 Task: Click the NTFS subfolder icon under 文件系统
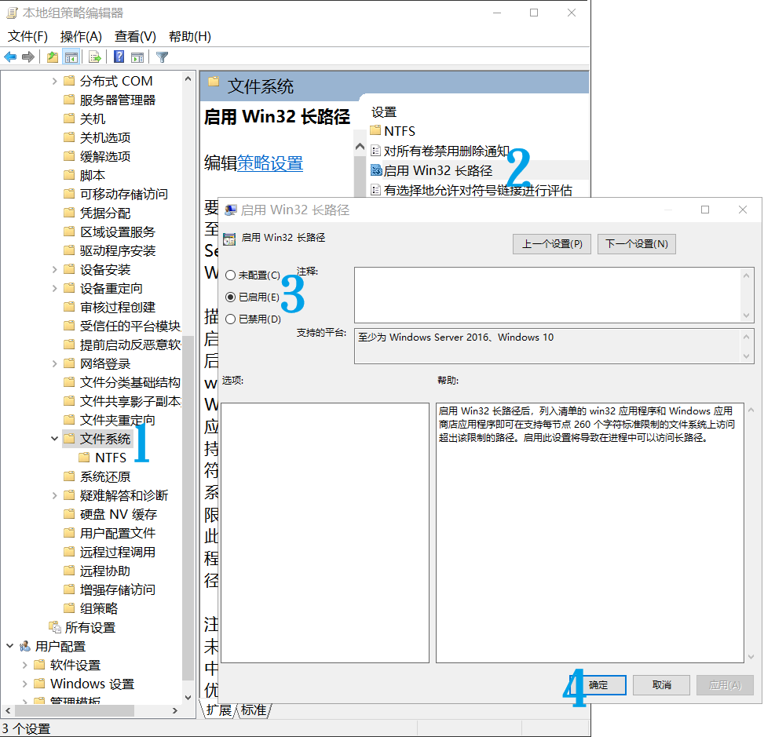coord(85,458)
